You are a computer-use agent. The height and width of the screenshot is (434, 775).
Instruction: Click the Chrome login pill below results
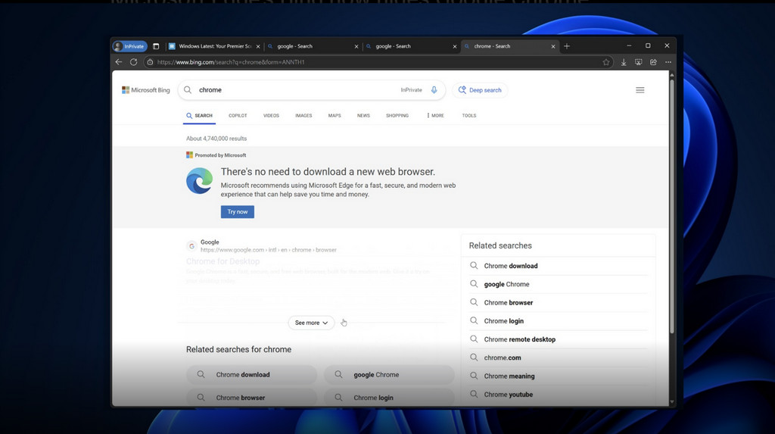[x=389, y=398]
